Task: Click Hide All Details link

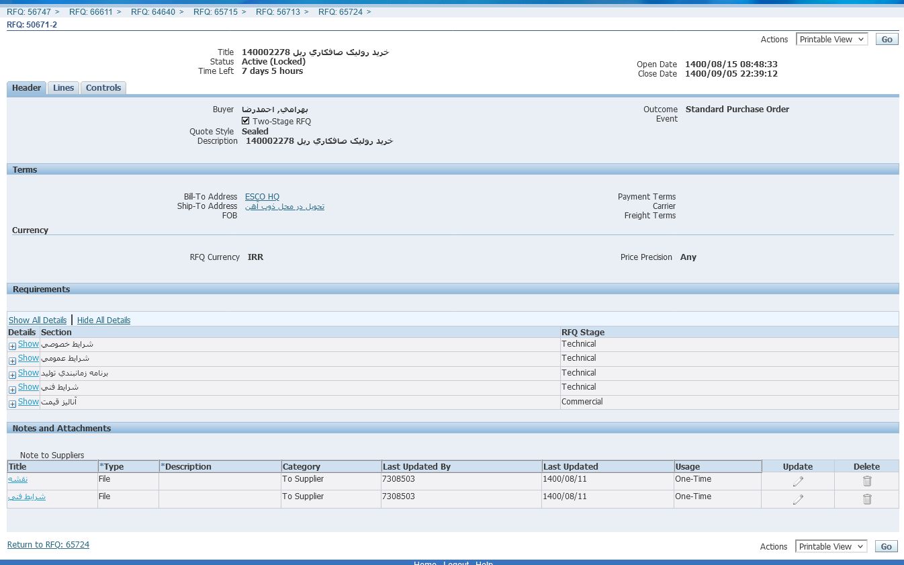Action: pyautogui.click(x=103, y=320)
